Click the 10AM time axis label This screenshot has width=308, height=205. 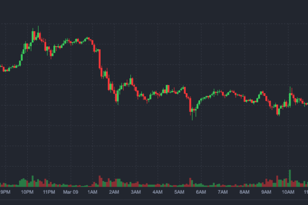point(288,192)
